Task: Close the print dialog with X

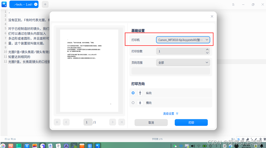Action: click(x=212, y=16)
